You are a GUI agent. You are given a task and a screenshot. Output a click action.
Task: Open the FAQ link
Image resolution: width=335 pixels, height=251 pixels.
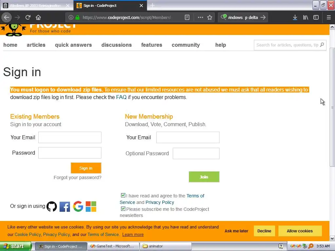[x=121, y=97]
